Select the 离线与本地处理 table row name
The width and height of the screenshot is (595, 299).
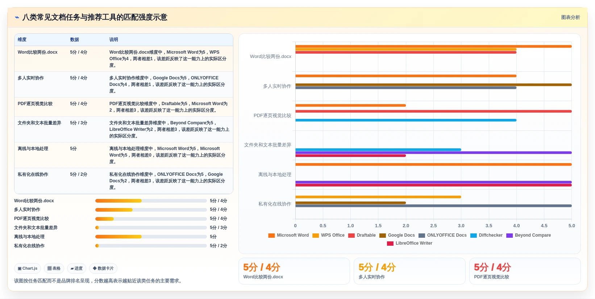(33, 149)
